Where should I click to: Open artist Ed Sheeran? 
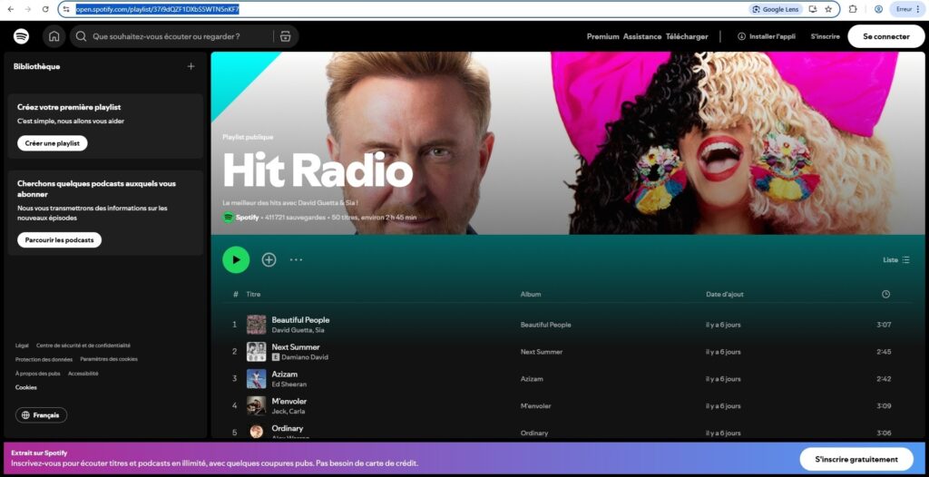289,384
